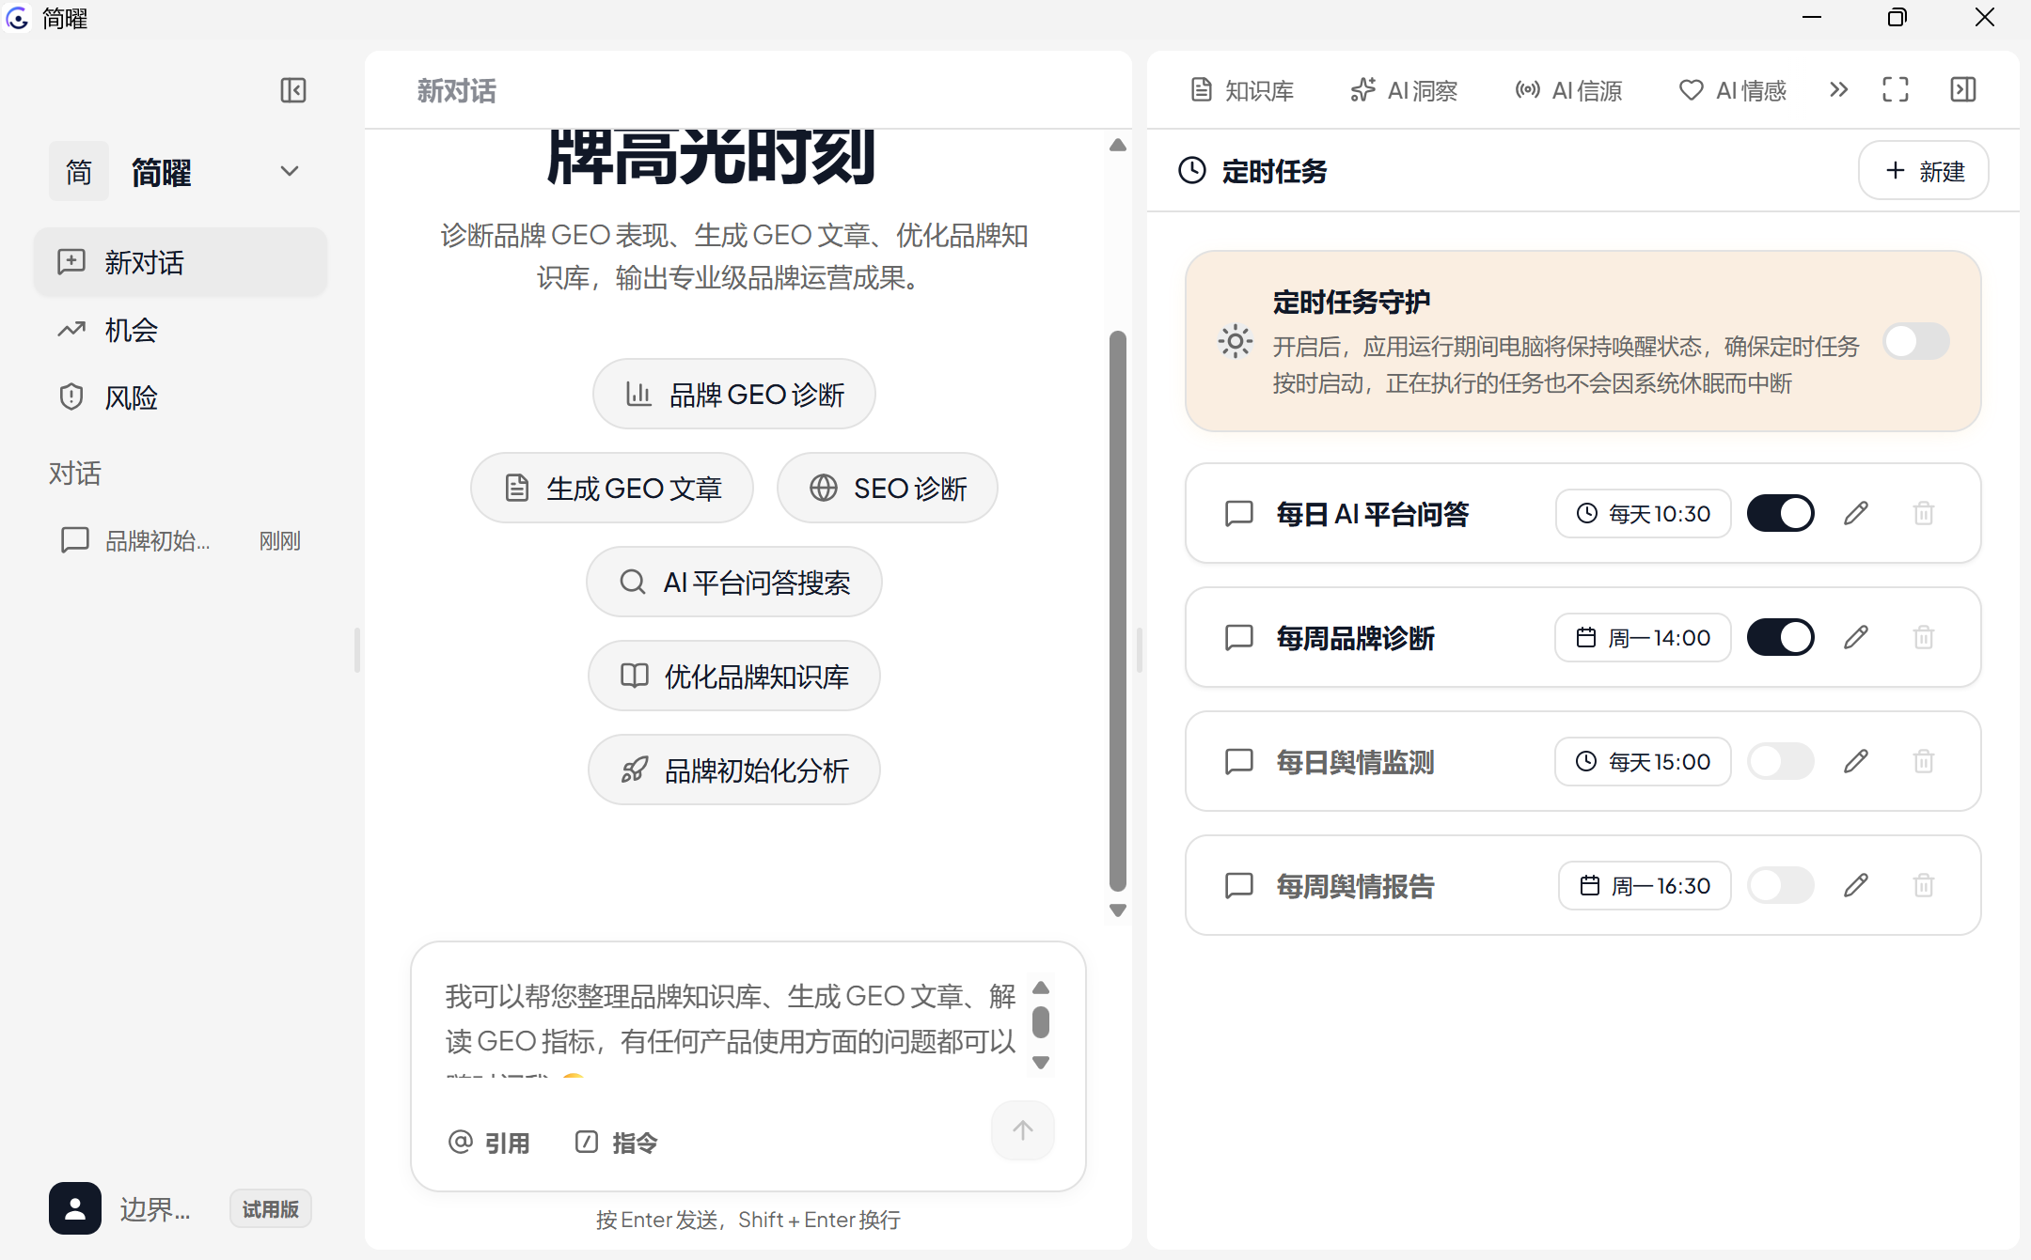This screenshot has width=2031, height=1260.
Task: Click the 每周舆情报告 chat icon
Action: tap(1239, 885)
